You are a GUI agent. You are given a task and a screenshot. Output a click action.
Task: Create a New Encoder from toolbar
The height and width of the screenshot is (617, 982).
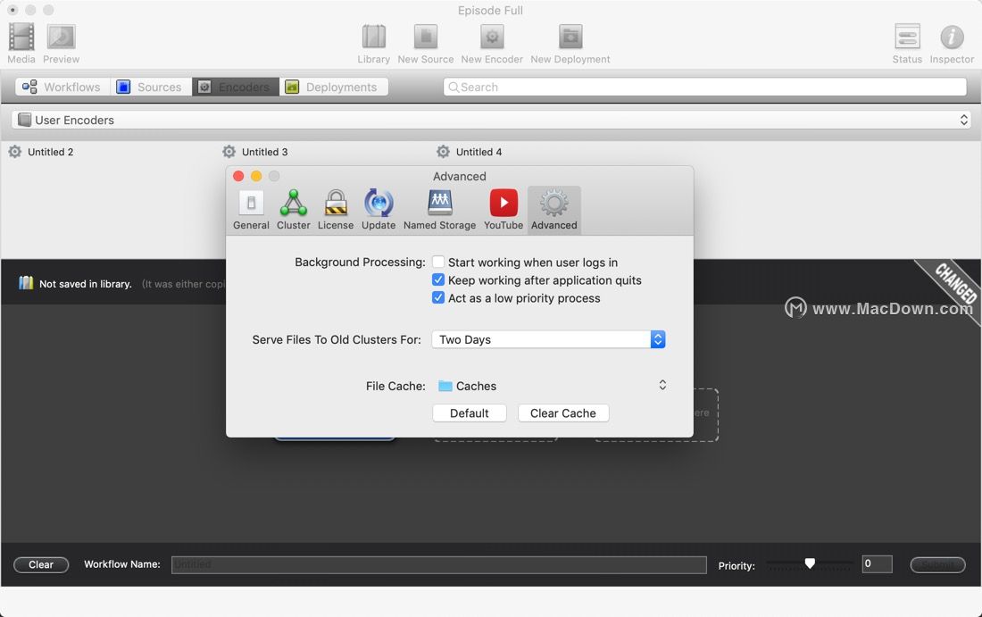(x=492, y=37)
